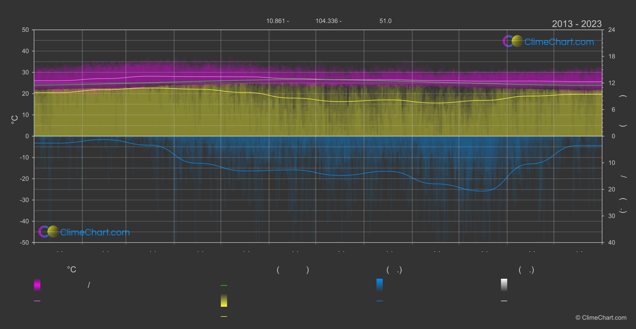Click the © ClimeChart.com copyright notice
This screenshot has height=329, width=636.
tap(601, 318)
